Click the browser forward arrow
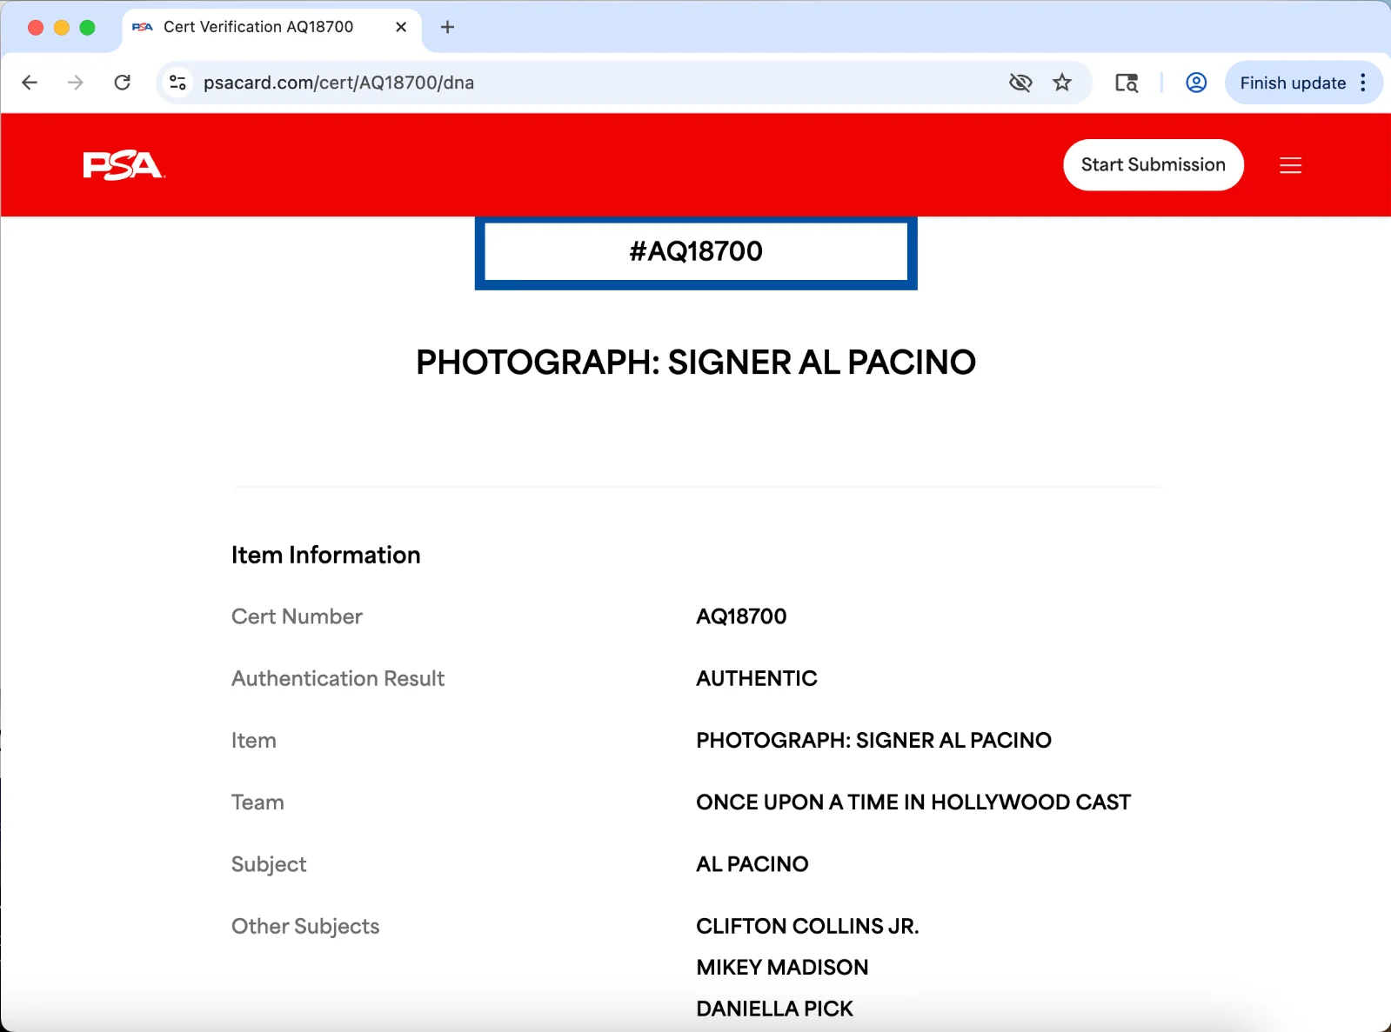 click(x=76, y=83)
